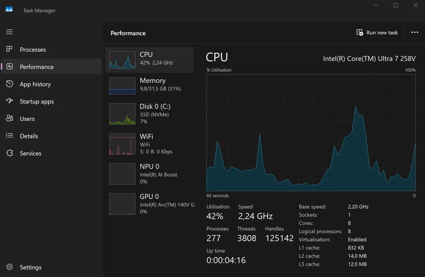Click the Virtualisation Enabled value
Screen dimensions: 425x277
point(357,240)
